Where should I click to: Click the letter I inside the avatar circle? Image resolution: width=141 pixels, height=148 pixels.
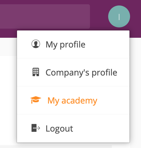[119, 17]
